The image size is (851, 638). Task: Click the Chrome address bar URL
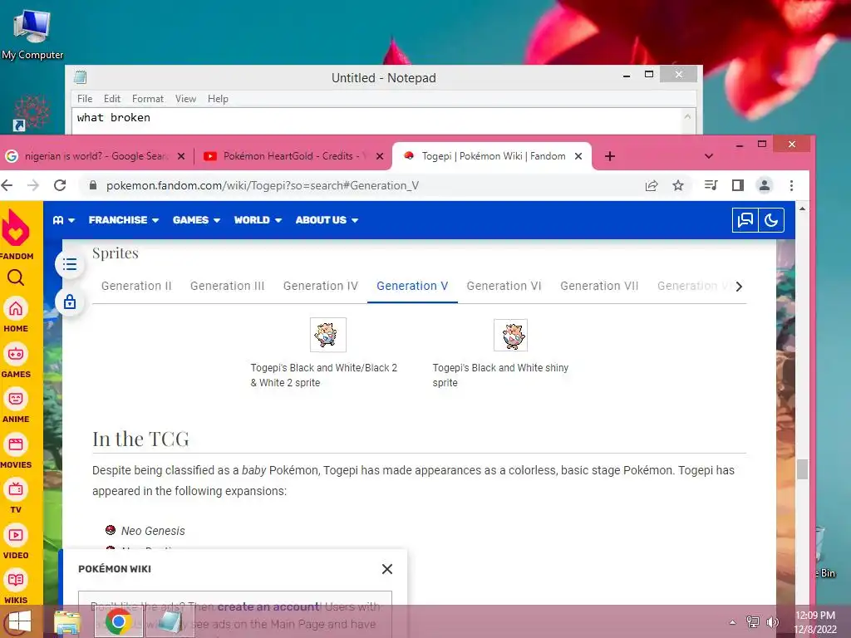(x=263, y=185)
